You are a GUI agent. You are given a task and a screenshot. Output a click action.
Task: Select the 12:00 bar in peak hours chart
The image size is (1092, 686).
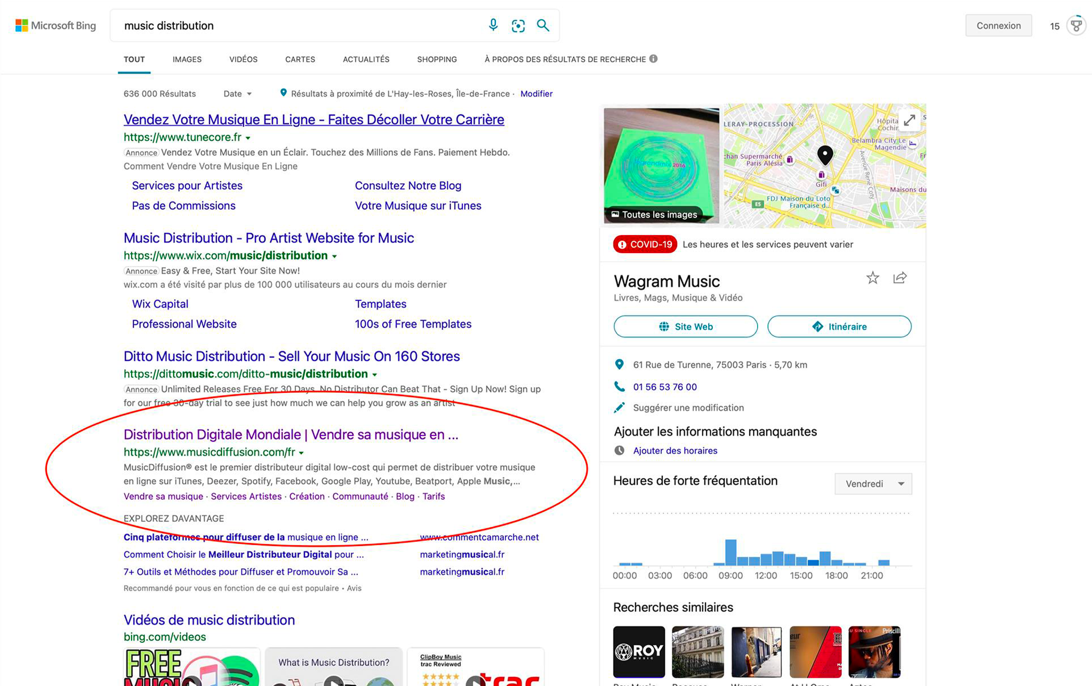point(766,560)
